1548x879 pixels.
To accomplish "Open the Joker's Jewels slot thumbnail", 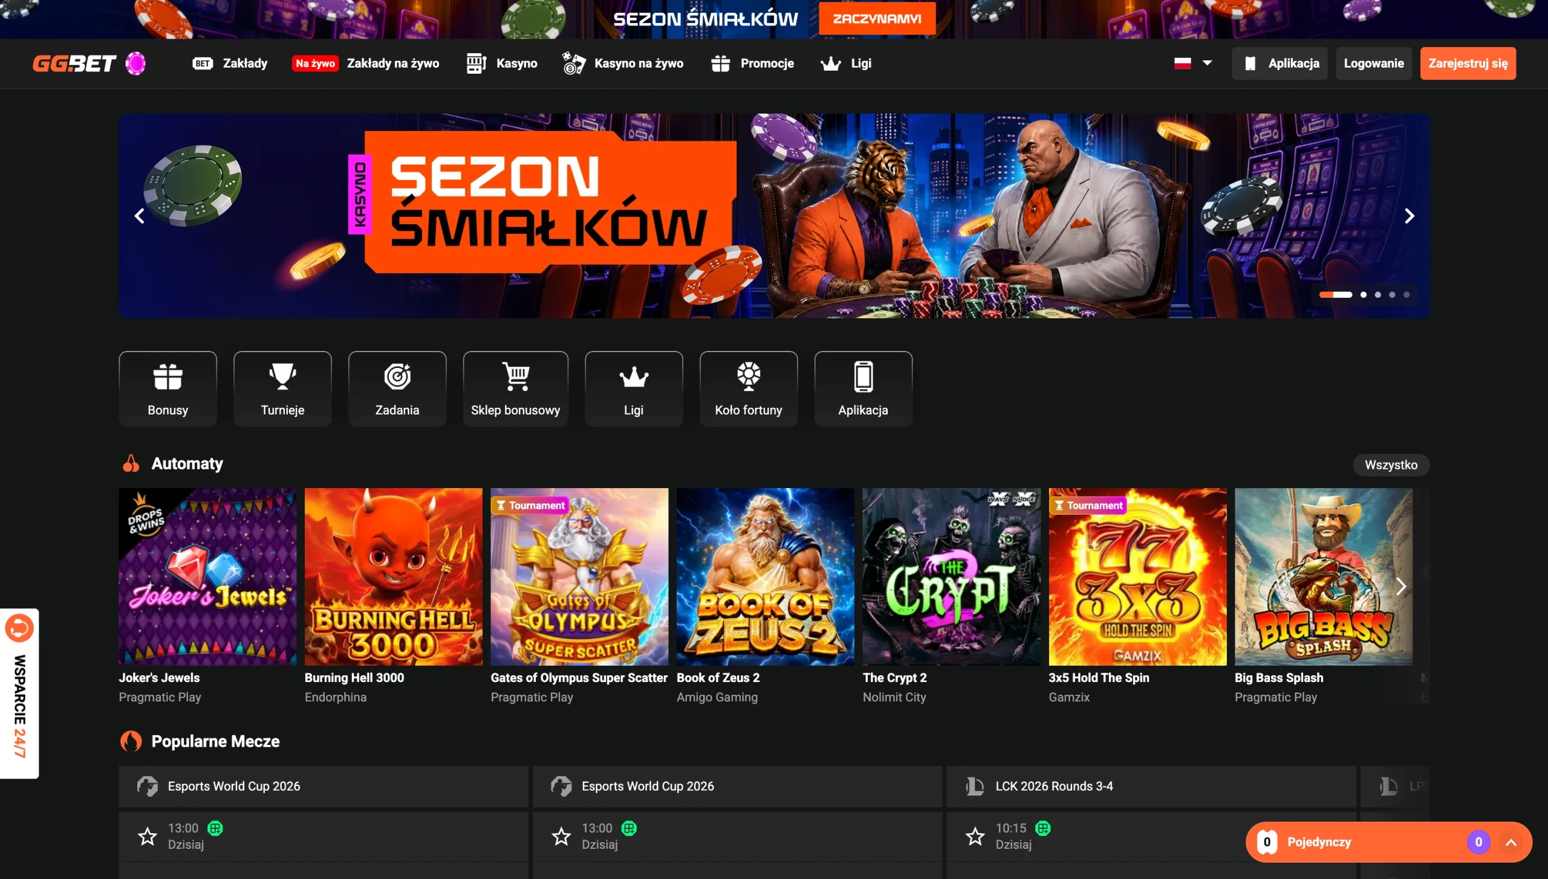I will coord(207,577).
